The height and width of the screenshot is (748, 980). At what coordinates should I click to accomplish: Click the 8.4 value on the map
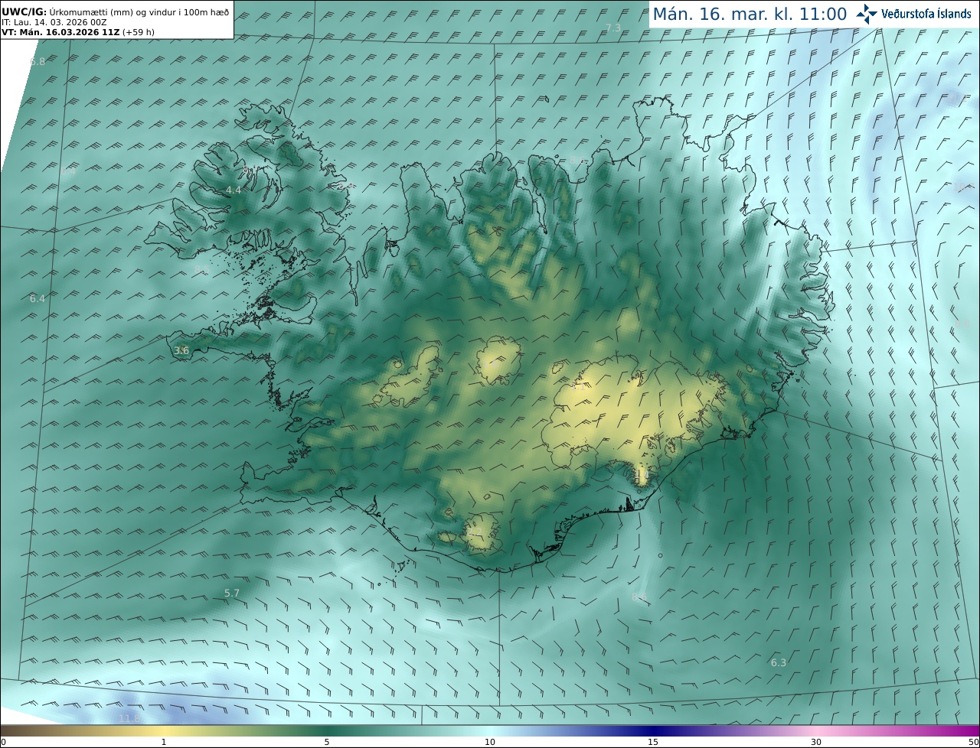(68, 172)
